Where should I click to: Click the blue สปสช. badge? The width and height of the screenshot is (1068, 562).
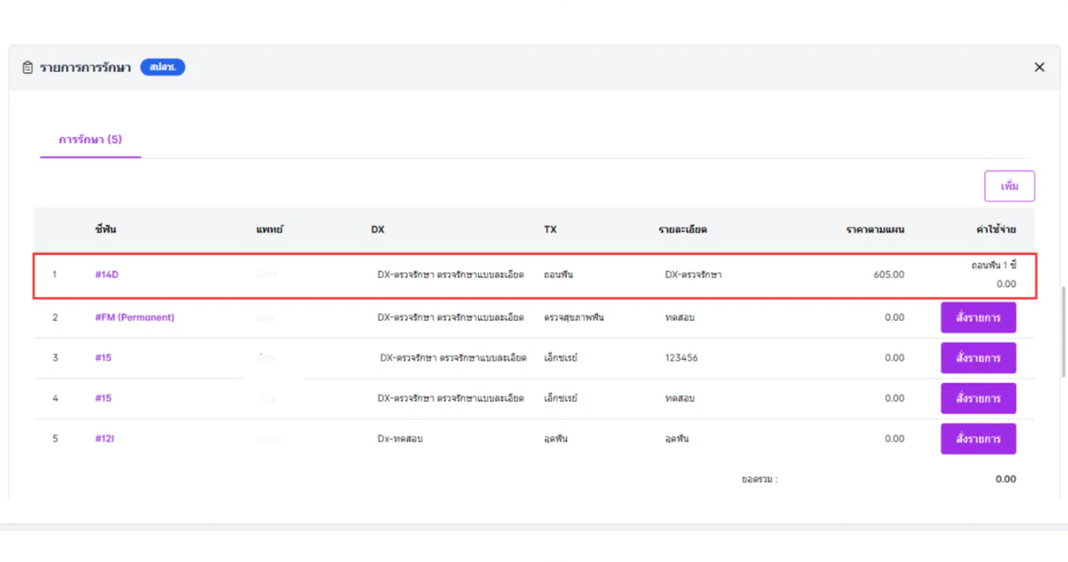point(163,68)
